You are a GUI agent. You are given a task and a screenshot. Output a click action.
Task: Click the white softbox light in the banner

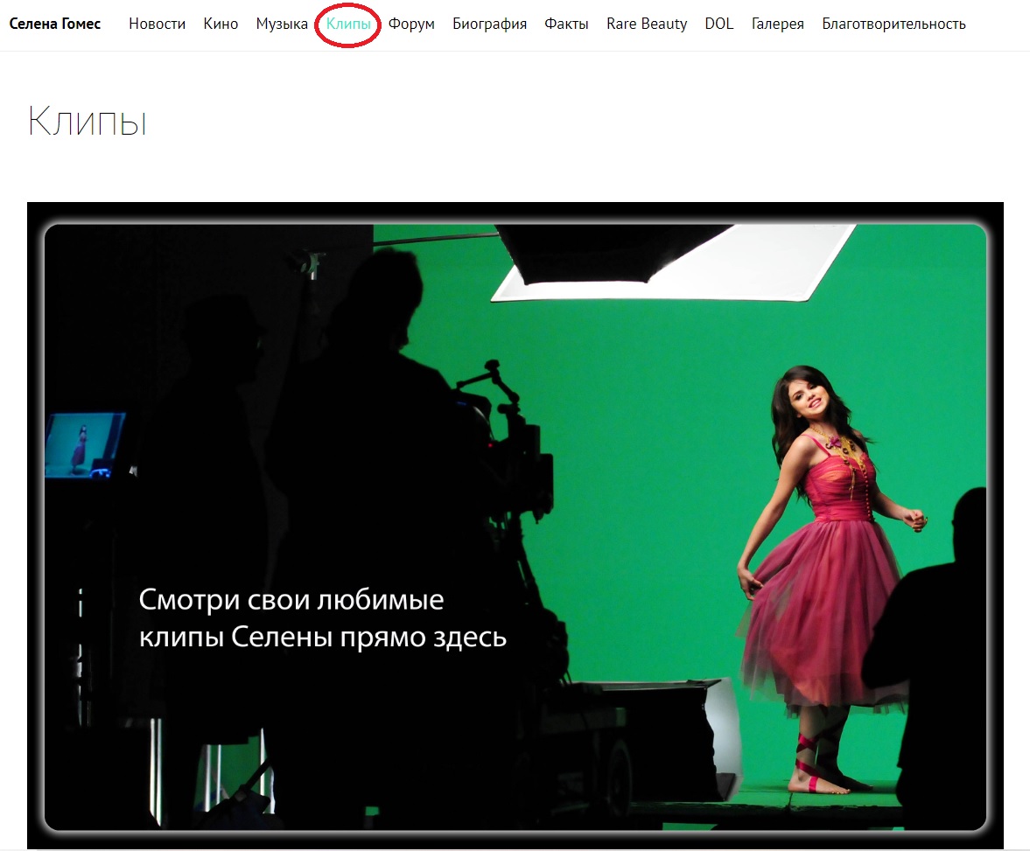665,262
